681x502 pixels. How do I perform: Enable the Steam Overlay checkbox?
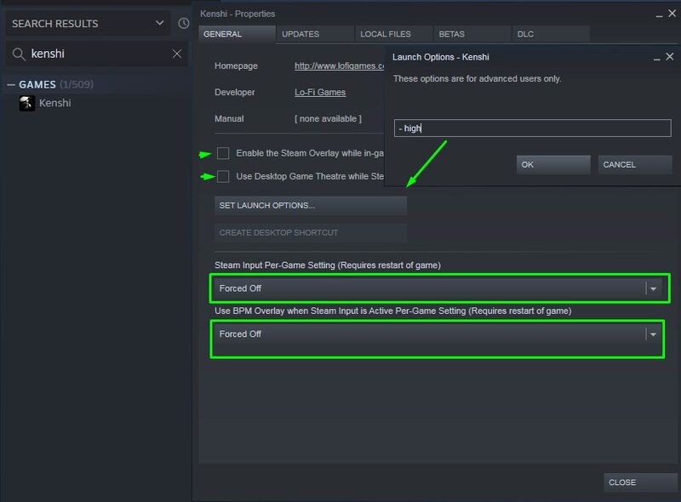[x=223, y=153]
